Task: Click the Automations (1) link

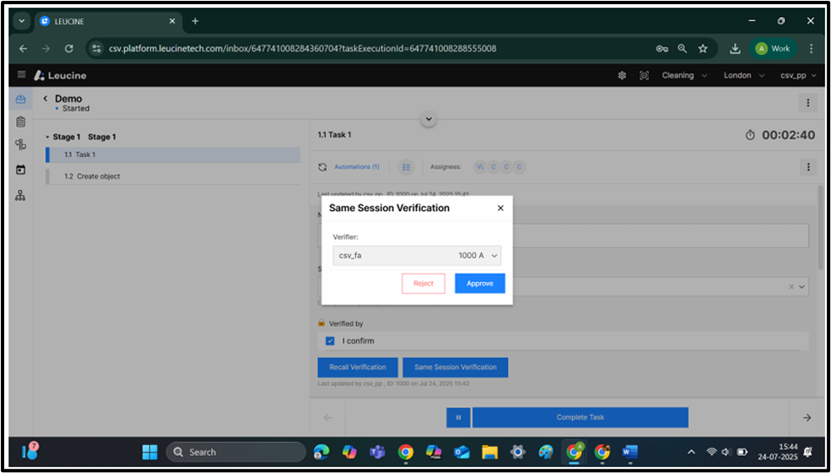Action: 356,167
